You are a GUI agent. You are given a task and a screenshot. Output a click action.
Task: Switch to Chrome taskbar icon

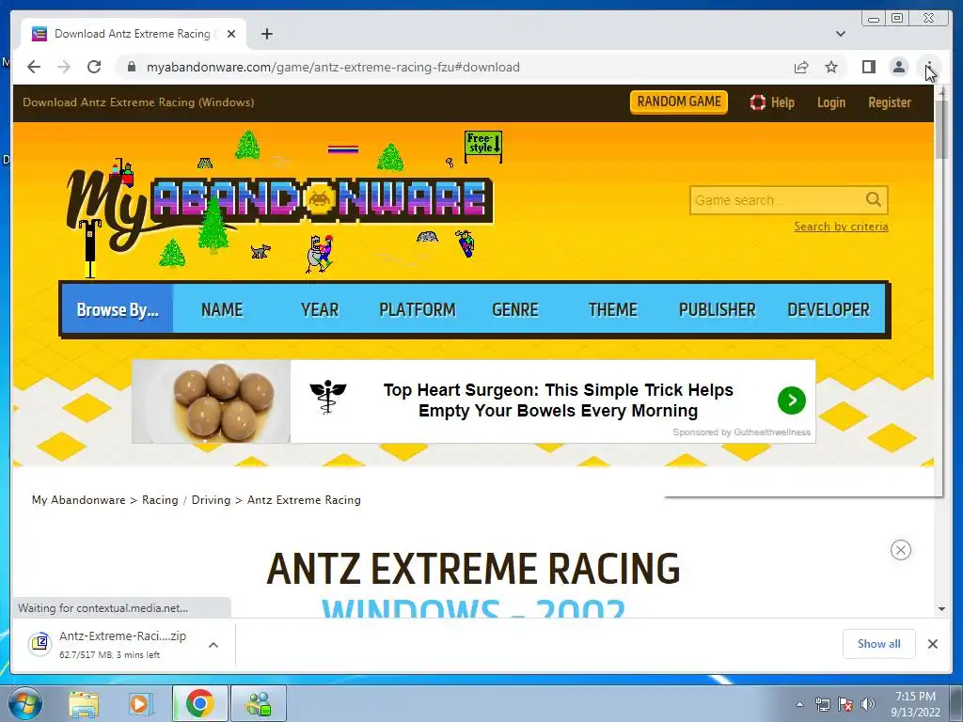pyautogui.click(x=199, y=703)
